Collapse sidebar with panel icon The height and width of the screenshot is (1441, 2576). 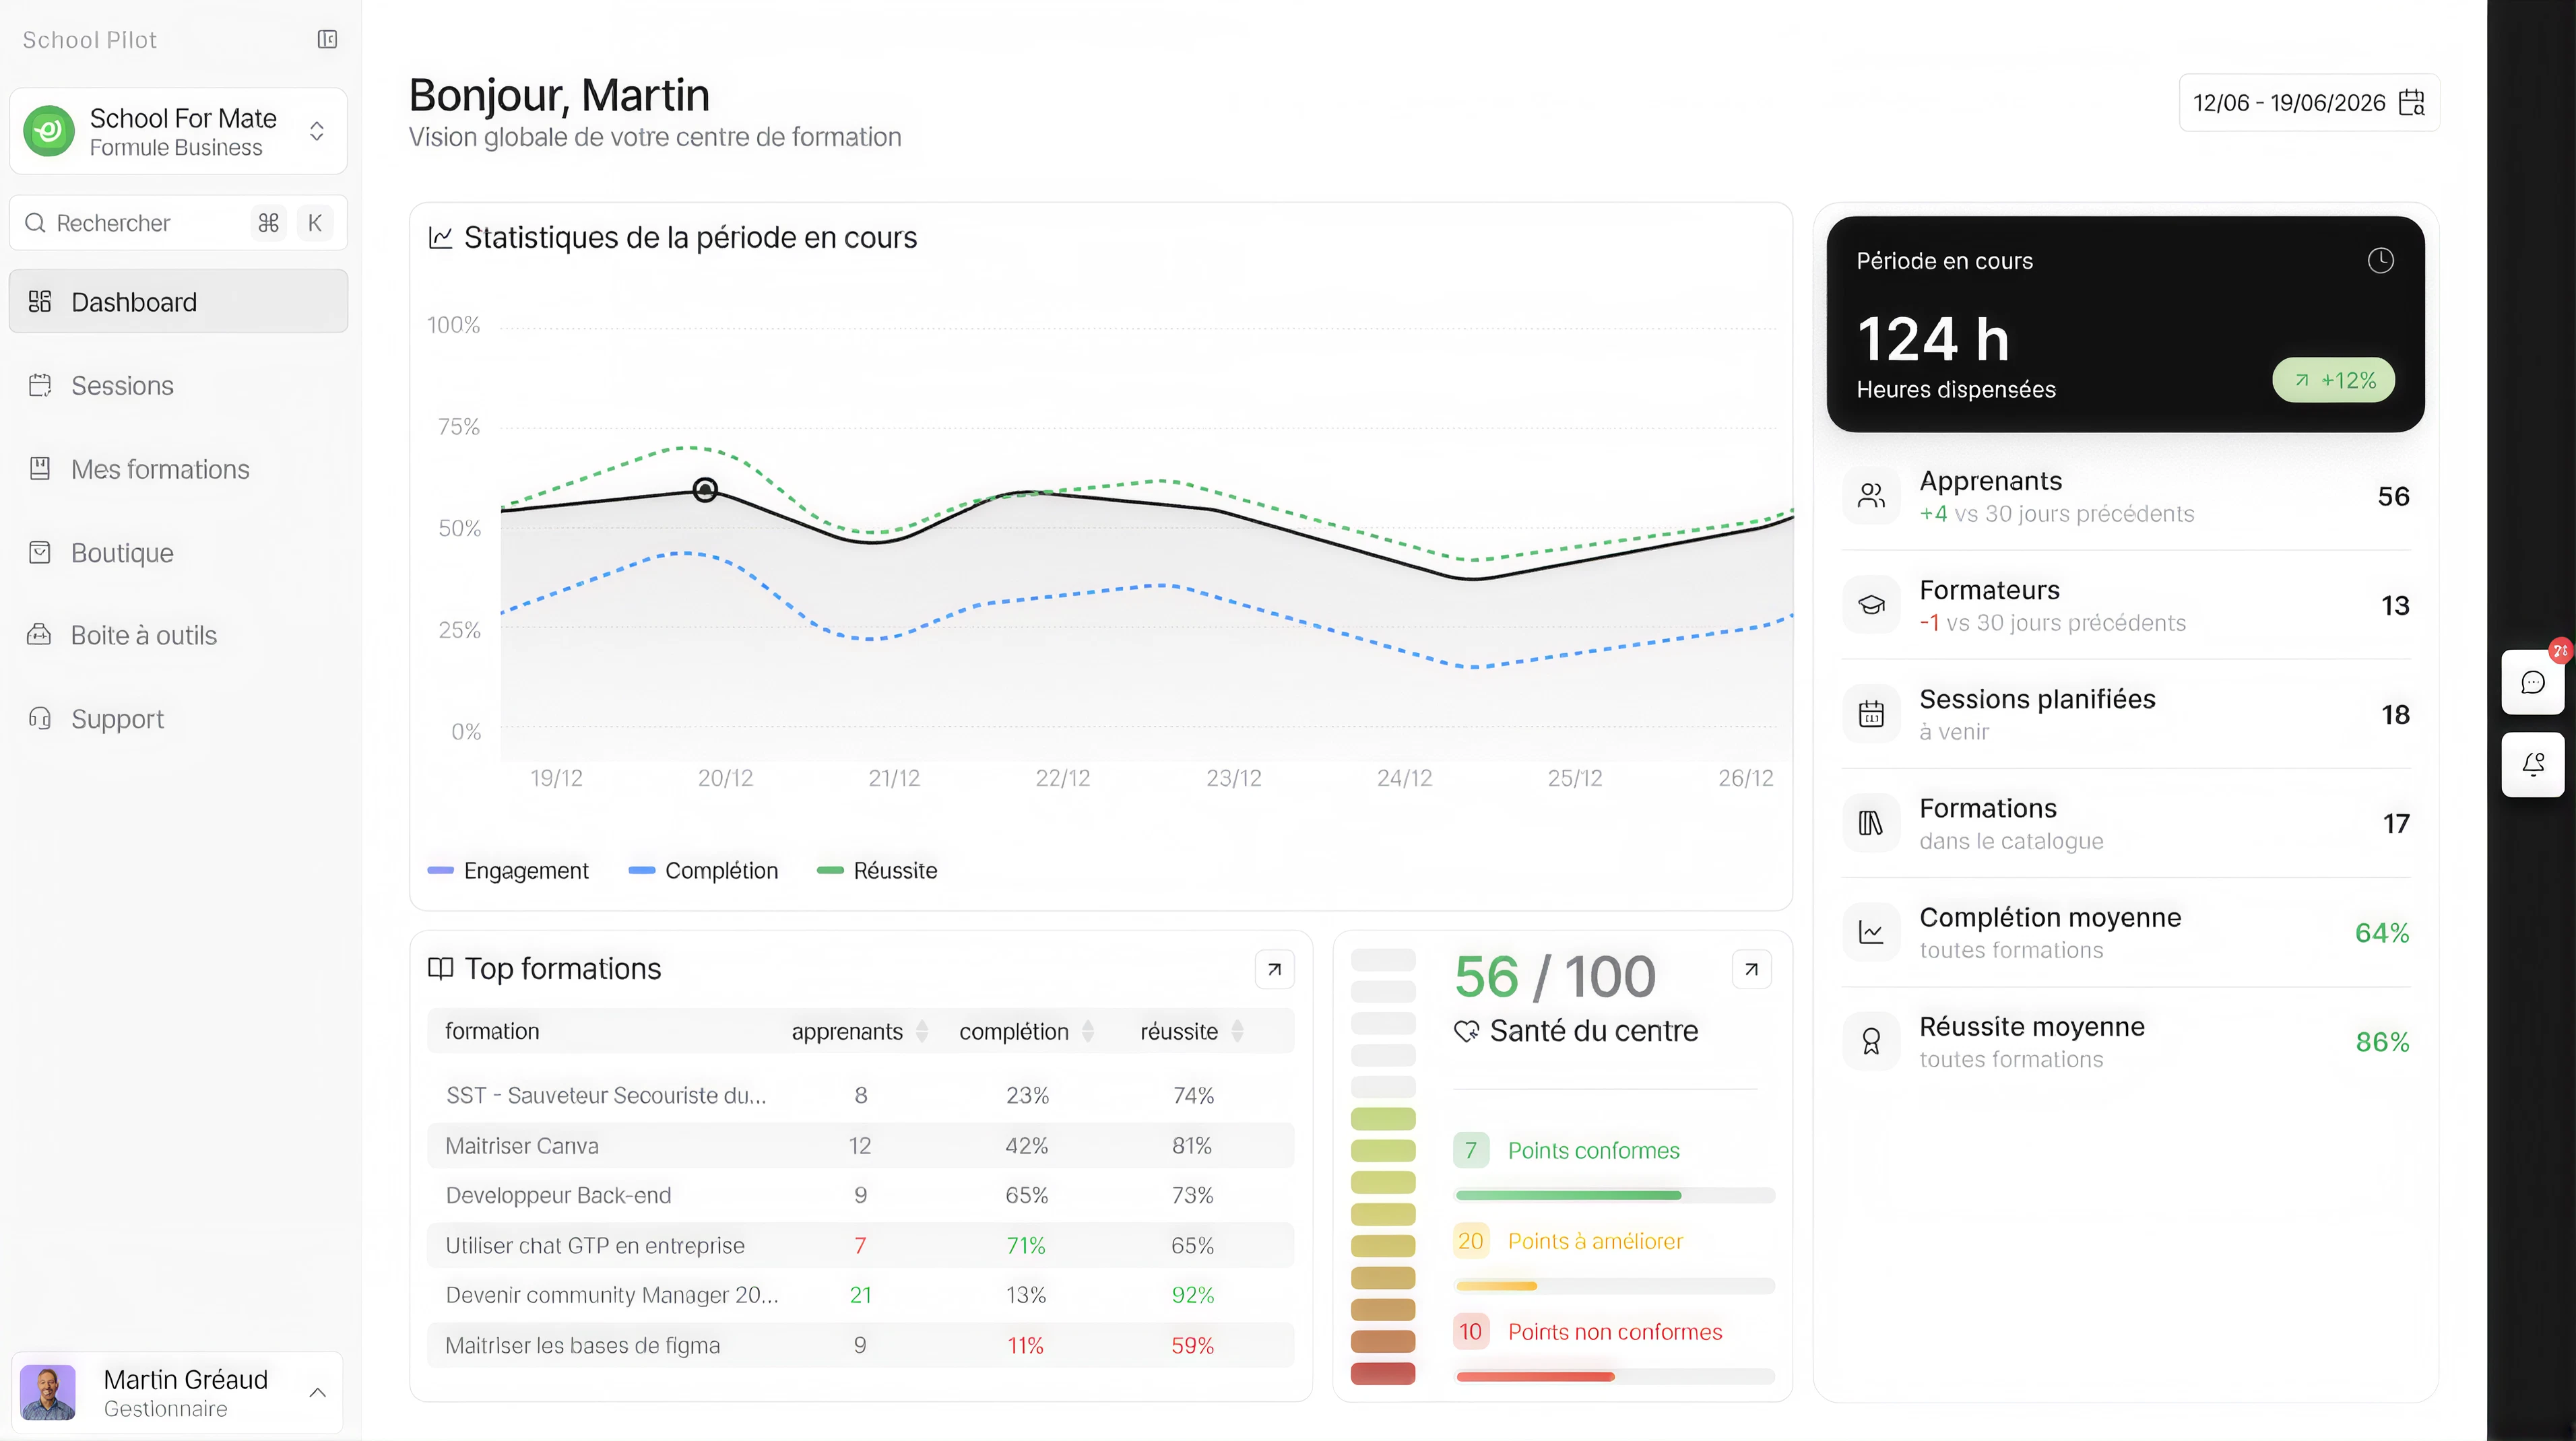pyautogui.click(x=327, y=39)
